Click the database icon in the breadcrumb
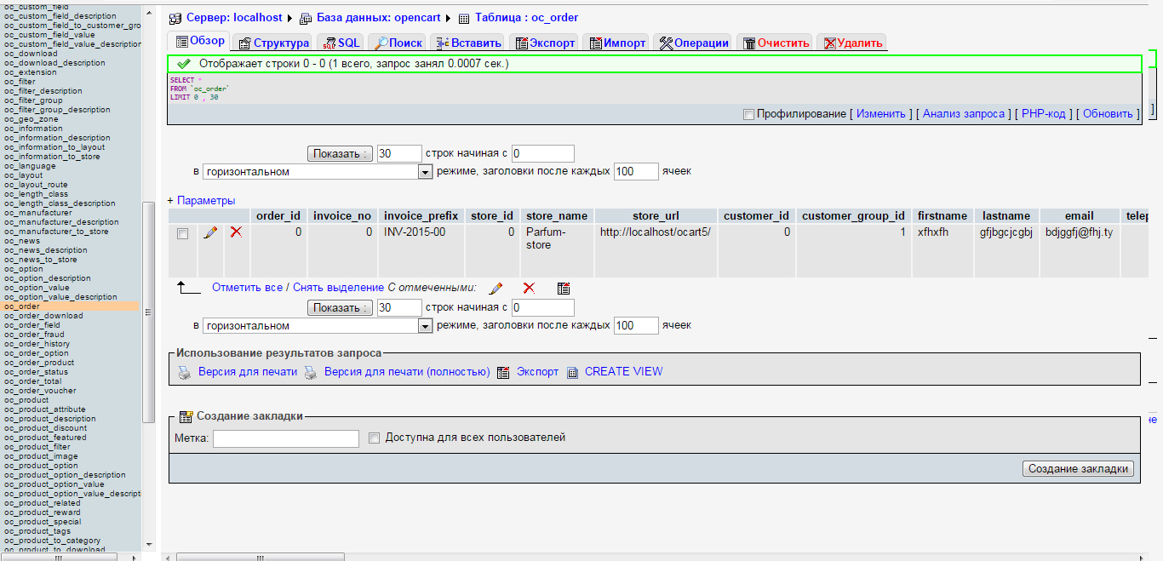 [x=306, y=18]
